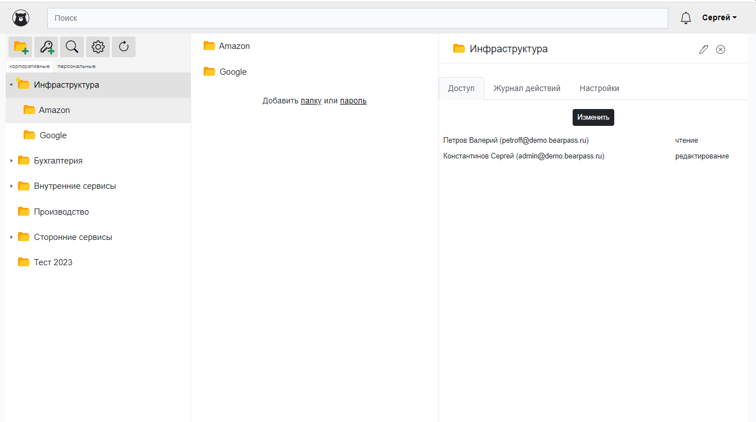The image size is (756, 422).
Task: Select Amazon in the left tree
Action: click(98, 110)
